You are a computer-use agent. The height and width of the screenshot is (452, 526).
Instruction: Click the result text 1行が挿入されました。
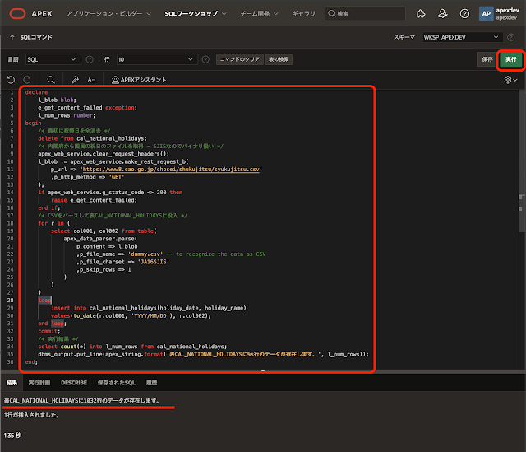pyautogui.click(x=32, y=416)
